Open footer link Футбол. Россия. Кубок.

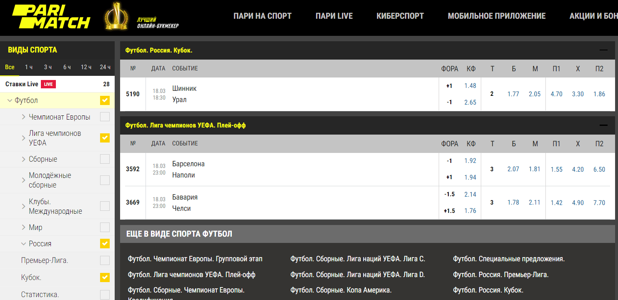488,290
